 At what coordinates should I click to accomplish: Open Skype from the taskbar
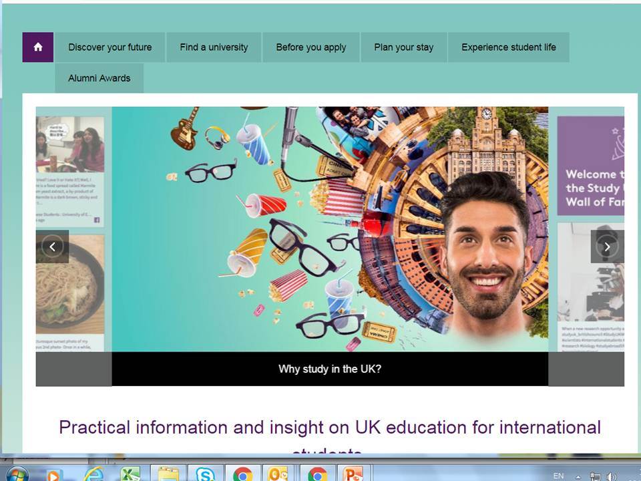click(205, 474)
